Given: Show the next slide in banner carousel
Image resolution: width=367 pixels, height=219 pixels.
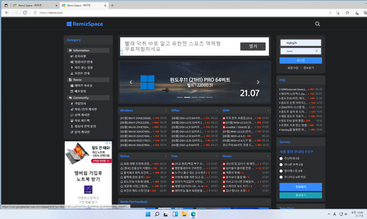Looking at the screenshot, I should click(258, 82).
